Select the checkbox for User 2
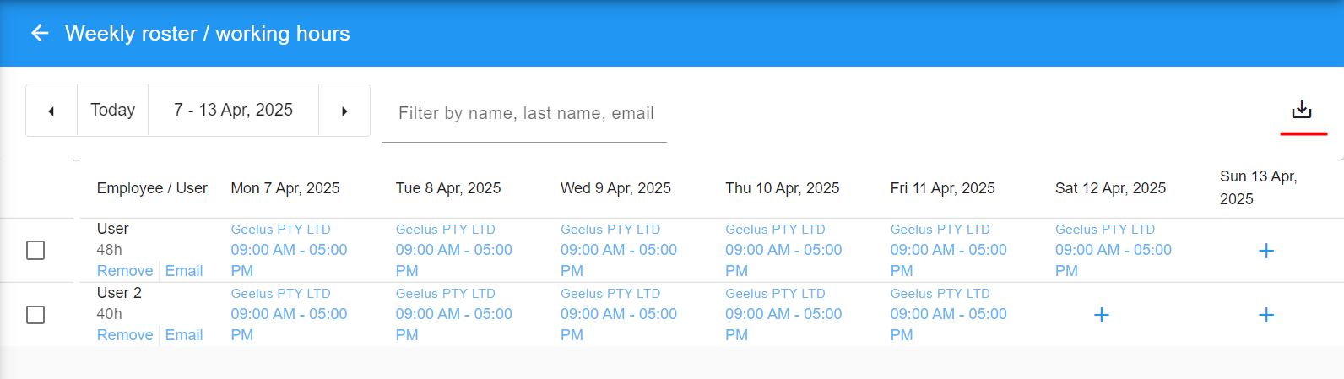This screenshot has height=379, width=1344. [x=35, y=315]
